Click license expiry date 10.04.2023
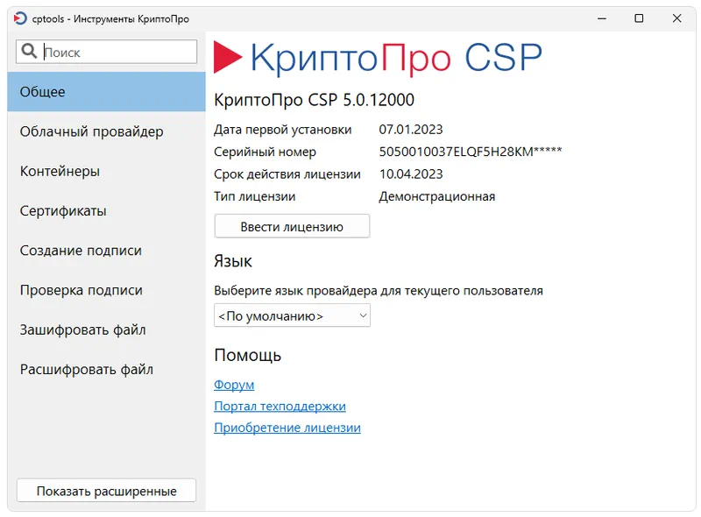Image resolution: width=701 pixels, height=517 pixels. point(411,174)
